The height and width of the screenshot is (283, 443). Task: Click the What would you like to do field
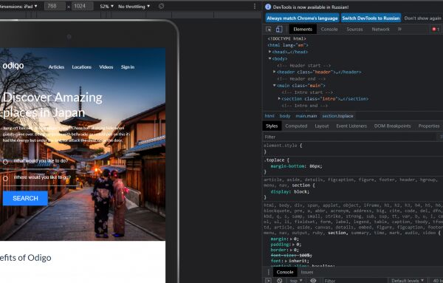click(x=40, y=161)
